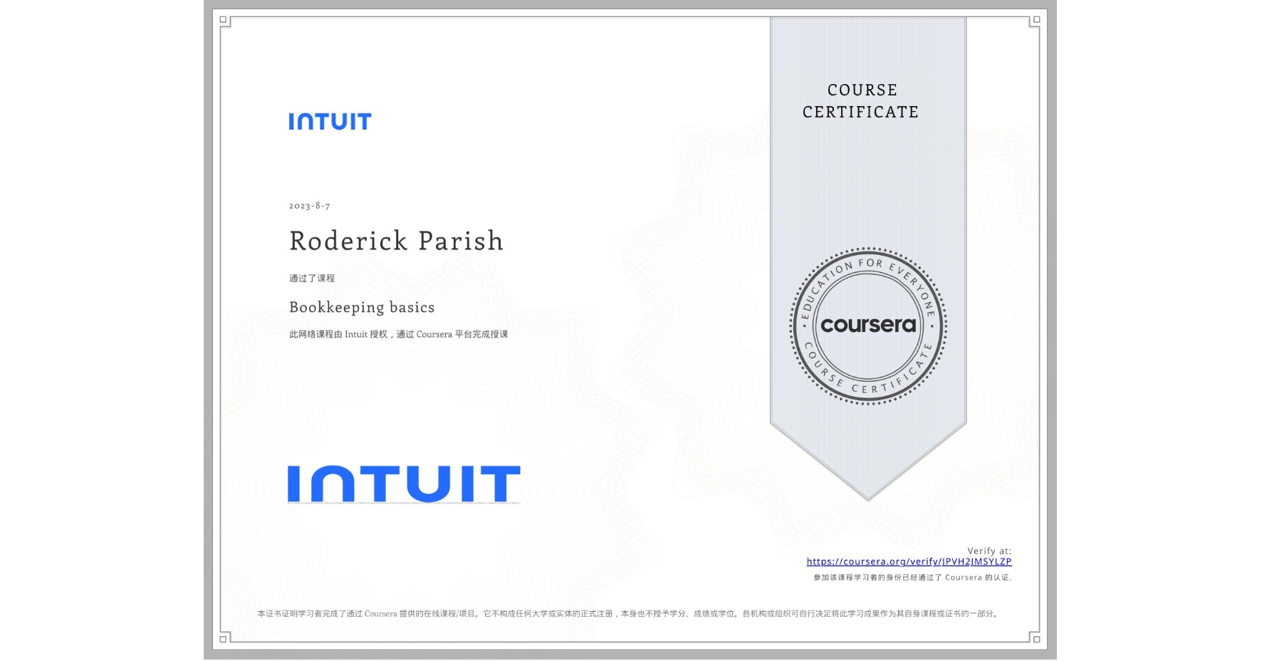Click the bottom disclaimer paragraph
Image resolution: width=1262 pixels, height=661 pixels.
[x=629, y=613]
